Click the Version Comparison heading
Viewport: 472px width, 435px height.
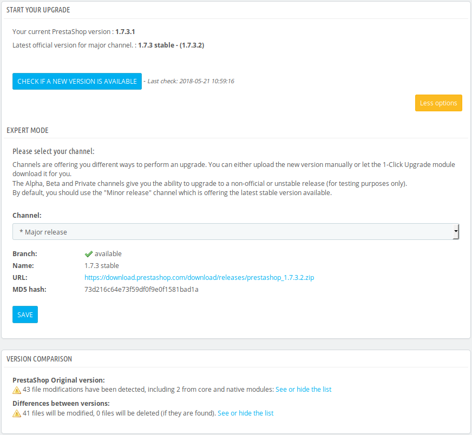pos(39,359)
